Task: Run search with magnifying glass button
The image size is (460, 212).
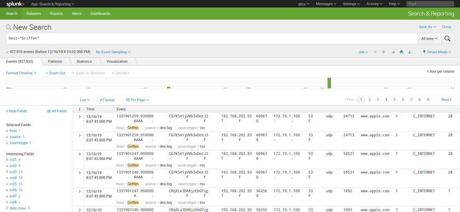Action: (447, 39)
